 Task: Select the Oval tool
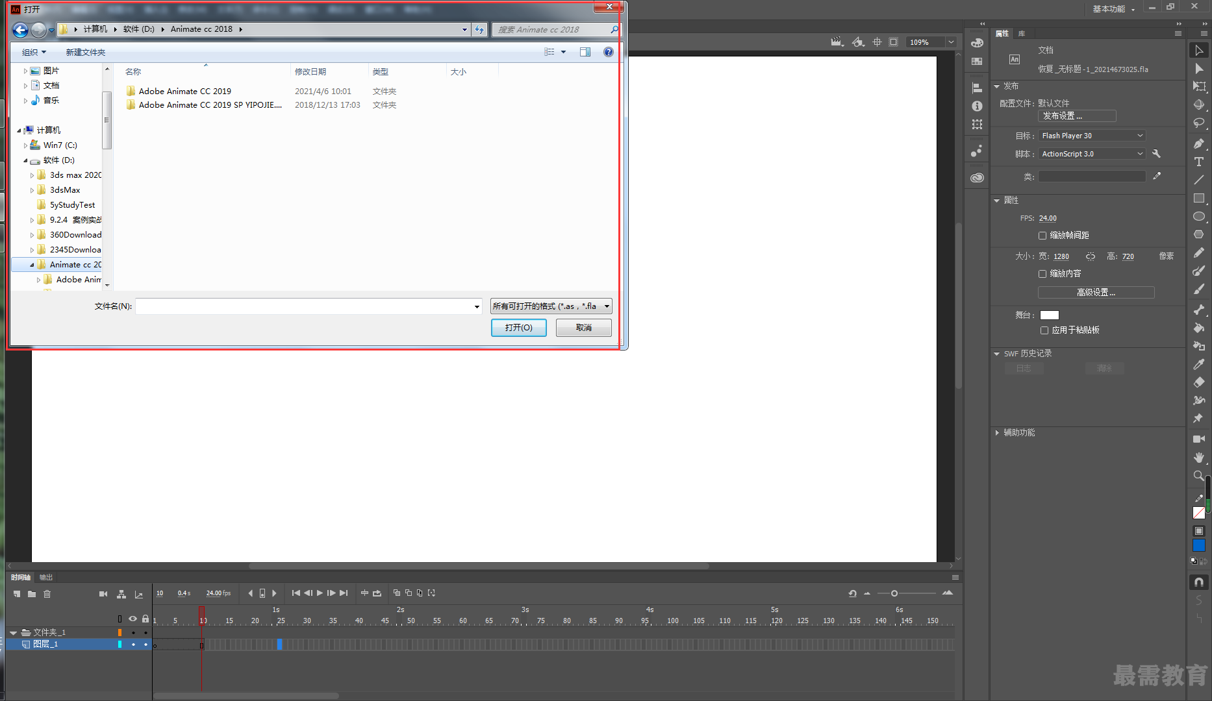point(1199,216)
